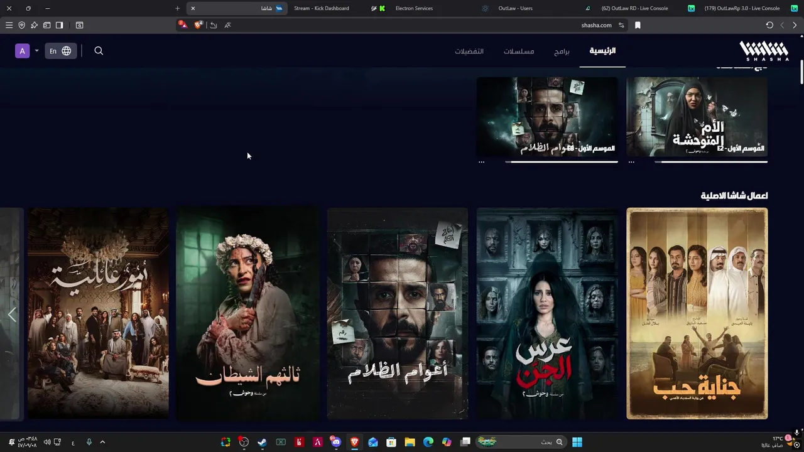This screenshot has height=452, width=804.
Task: Open the weather widget showing 17°C
Action: tap(778, 442)
